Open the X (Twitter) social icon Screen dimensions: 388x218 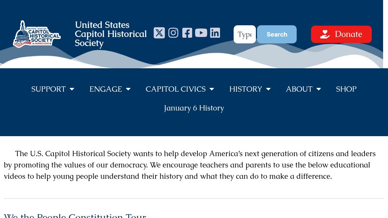[x=159, y=33]
